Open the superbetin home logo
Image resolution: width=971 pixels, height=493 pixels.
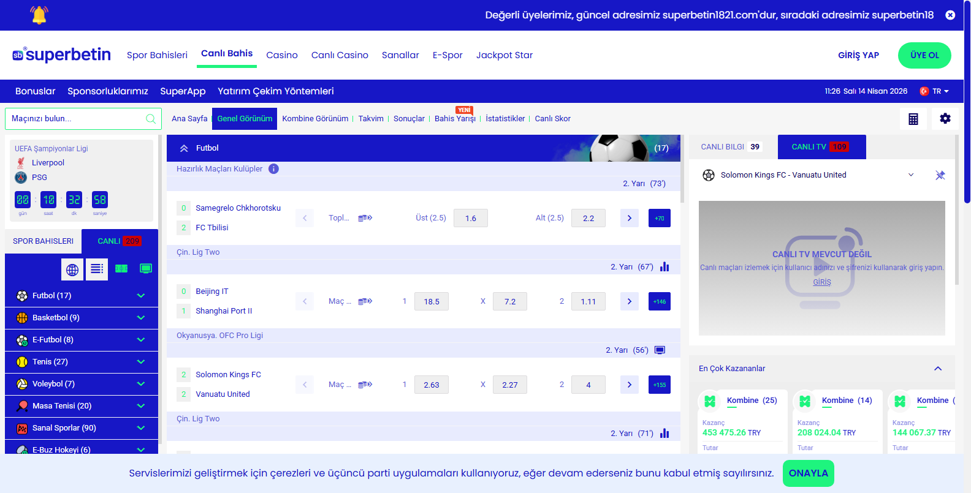[x=61, y=55]
